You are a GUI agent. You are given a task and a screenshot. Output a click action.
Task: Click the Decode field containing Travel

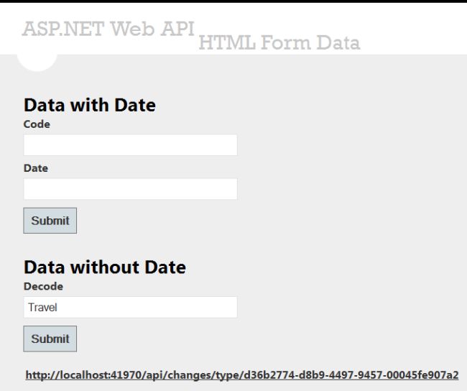coord(130,308)
